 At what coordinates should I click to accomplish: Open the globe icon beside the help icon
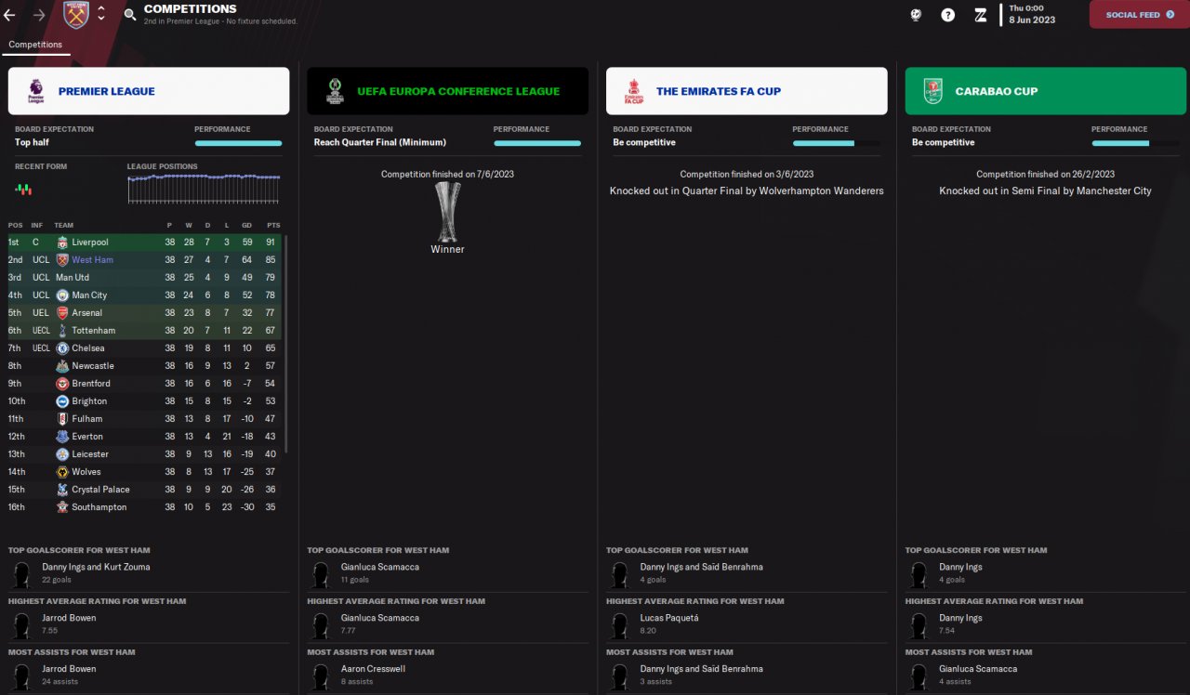coord(916,15)
